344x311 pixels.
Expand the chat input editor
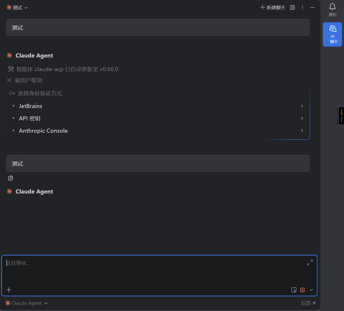pos(310,263)
